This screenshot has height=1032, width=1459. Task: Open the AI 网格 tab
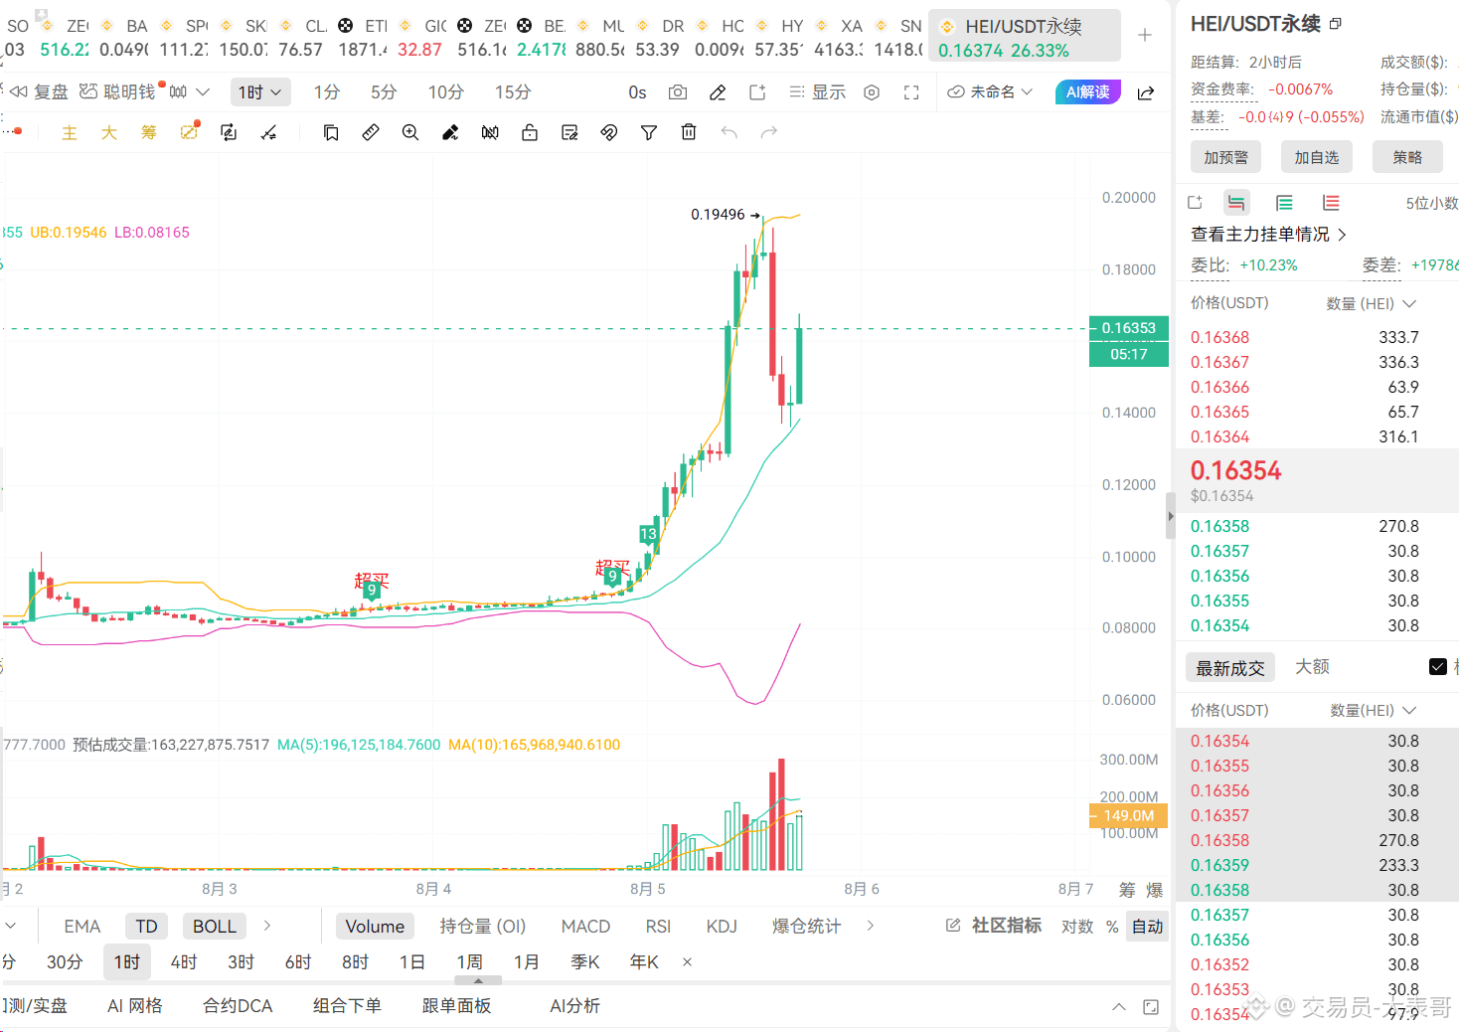[135, 1006]
